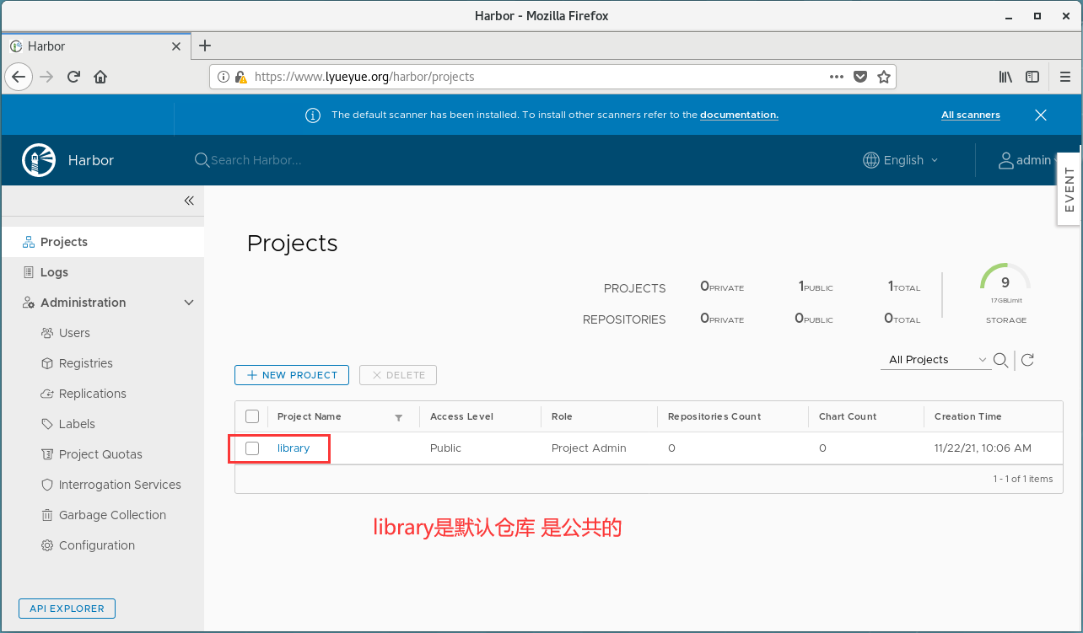Click the site information icon in the URL bar

tap(224, 77)
